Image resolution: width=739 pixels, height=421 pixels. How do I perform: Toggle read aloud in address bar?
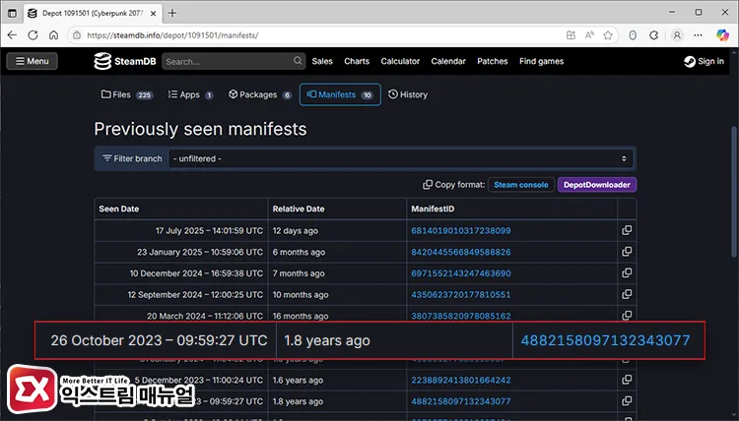point(589,35)
